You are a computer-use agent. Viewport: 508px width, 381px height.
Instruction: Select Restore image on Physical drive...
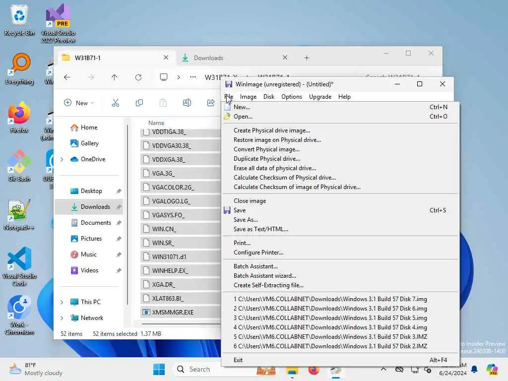click(340, 140)
